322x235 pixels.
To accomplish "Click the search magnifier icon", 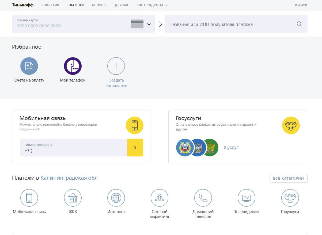I will pyautogui.click(x=299, y=24).
